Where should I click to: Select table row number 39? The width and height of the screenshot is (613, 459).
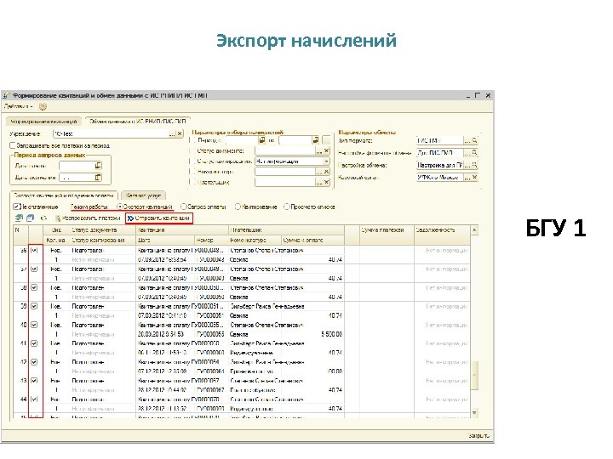[x=242, y=311]
